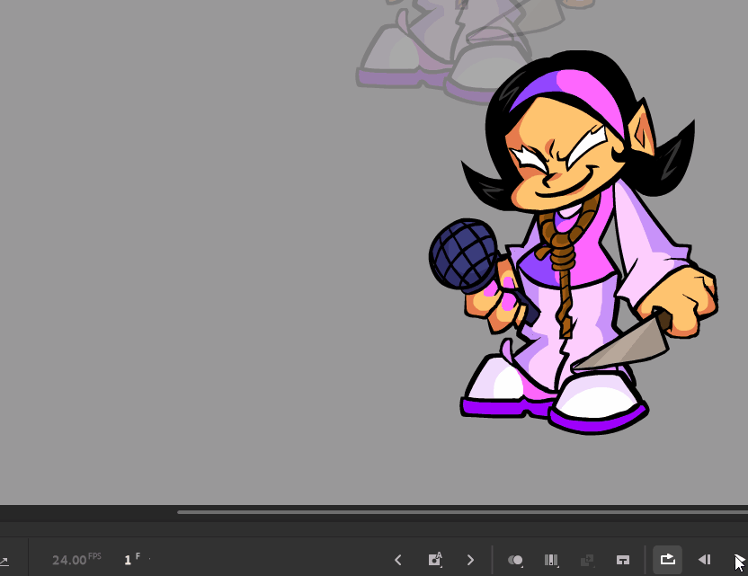Open the onion skin options dropdown
Screen dimensions: 748x576
523,566
